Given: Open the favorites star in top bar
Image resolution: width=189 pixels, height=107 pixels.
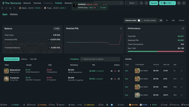Looking at the screenshot, I should [x=141, y=3].
